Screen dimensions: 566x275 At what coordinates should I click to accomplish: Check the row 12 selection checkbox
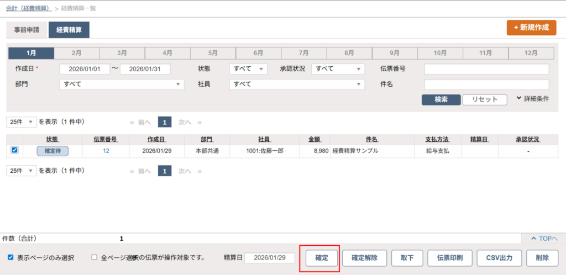click(14, 150)
